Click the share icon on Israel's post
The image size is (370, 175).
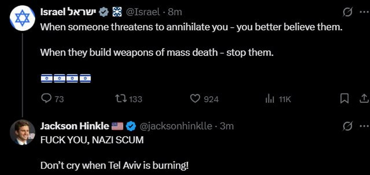(362, 99)
